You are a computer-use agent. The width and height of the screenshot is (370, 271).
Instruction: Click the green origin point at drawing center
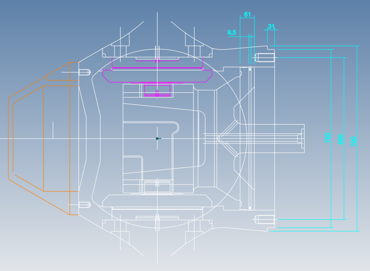pos(157,138)
